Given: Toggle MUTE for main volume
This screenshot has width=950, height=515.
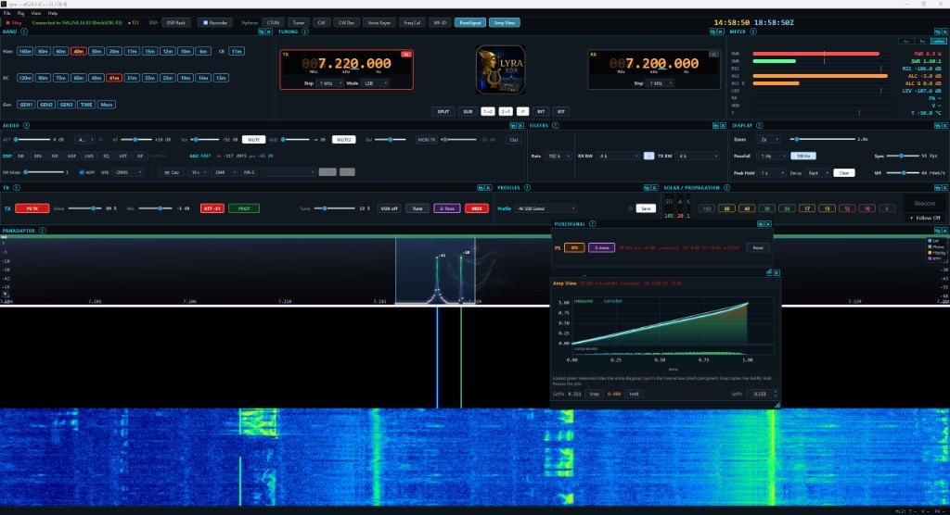Looking at the screenshot, I should click(x=253, y=139).
